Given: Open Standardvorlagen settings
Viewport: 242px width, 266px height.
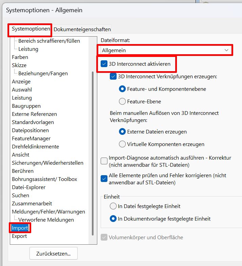Looking at the screenshot, I should pyautogui.click(x=33, y=122).
